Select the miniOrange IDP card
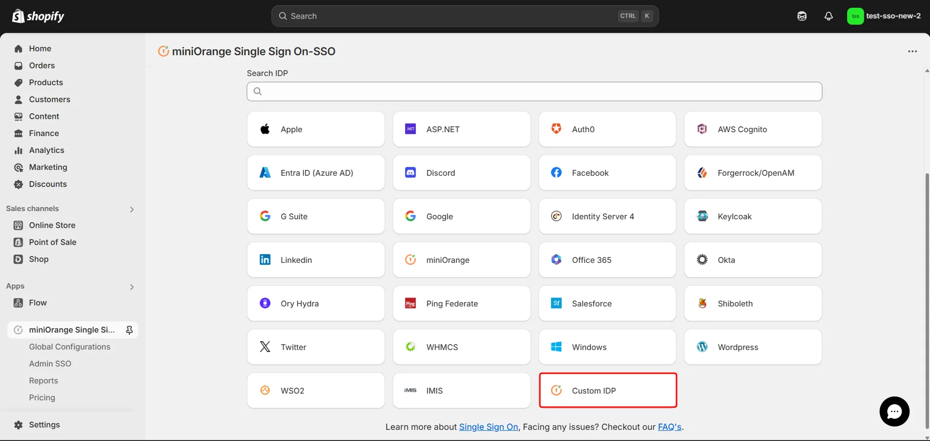 pos(462,260)
